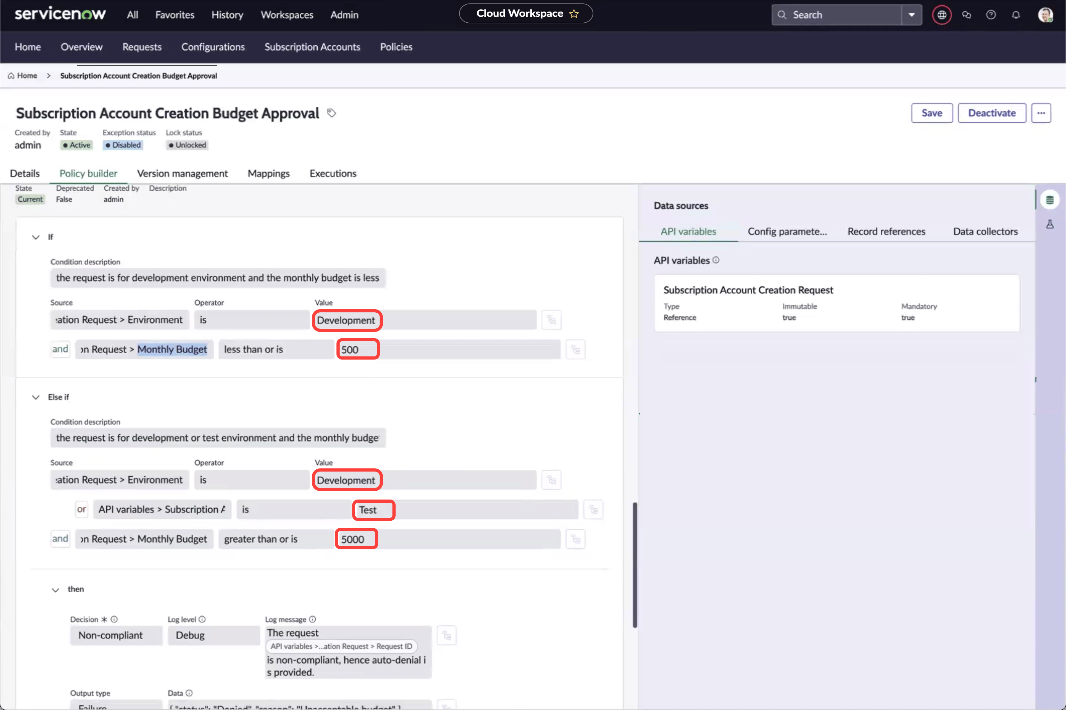Switch to the Details tab
Viewport: 1066px width, 710px height.
[25, 173]
